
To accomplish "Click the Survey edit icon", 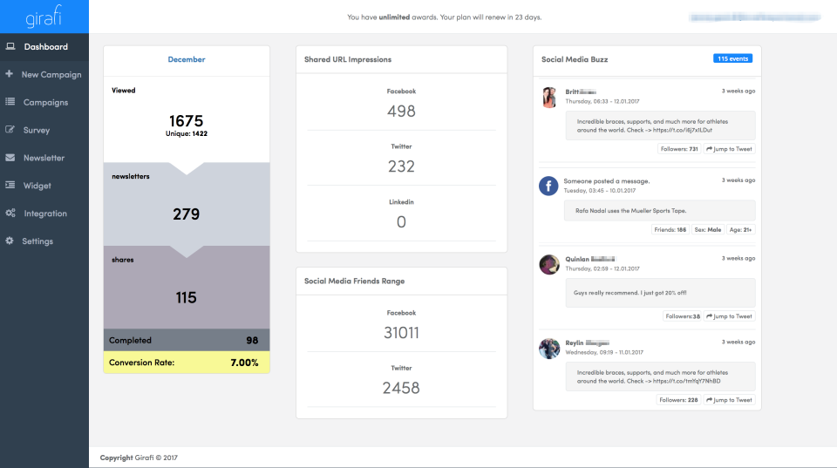I will tap(10, 130).
